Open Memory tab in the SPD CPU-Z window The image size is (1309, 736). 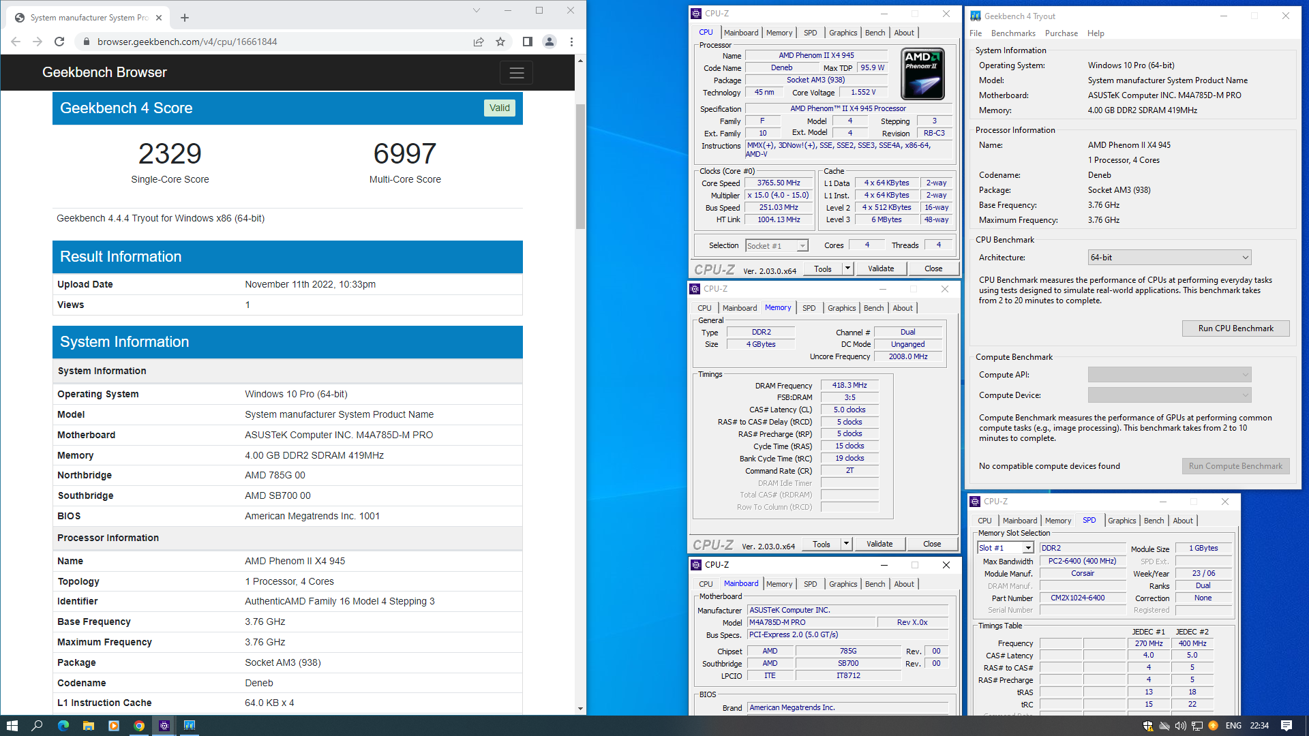tap(1058, 521)
